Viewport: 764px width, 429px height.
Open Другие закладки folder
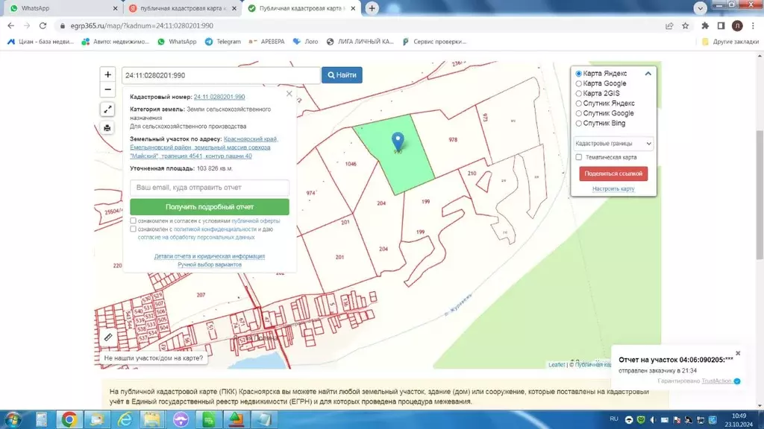coord(730,42)
